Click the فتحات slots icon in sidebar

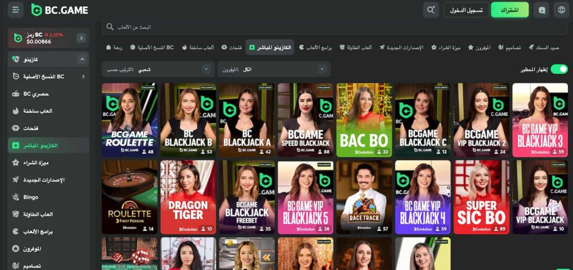[16, 128]
